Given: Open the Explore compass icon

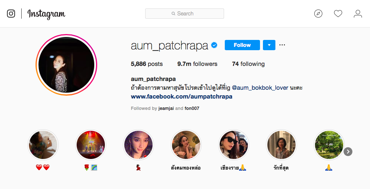Looking at the screenshot, I should (318, 14).
